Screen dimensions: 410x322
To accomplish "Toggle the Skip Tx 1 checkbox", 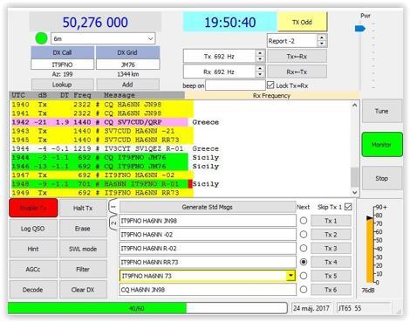I will click(348, 207).
